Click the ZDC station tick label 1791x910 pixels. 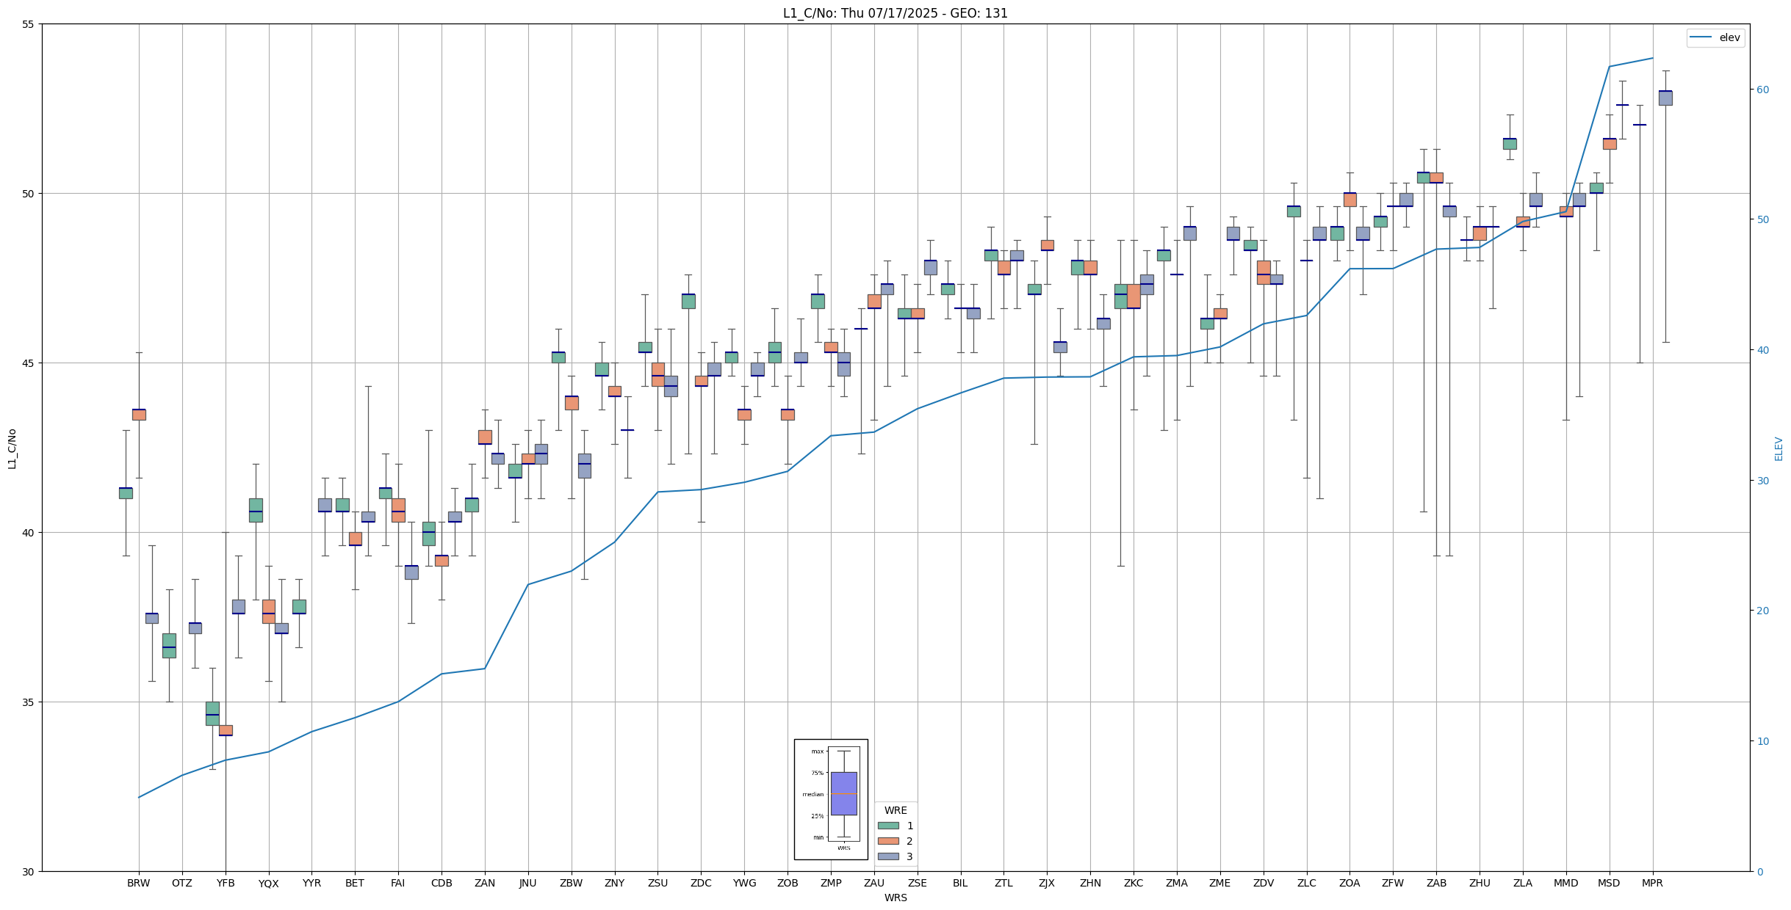(x=701, y=883)
